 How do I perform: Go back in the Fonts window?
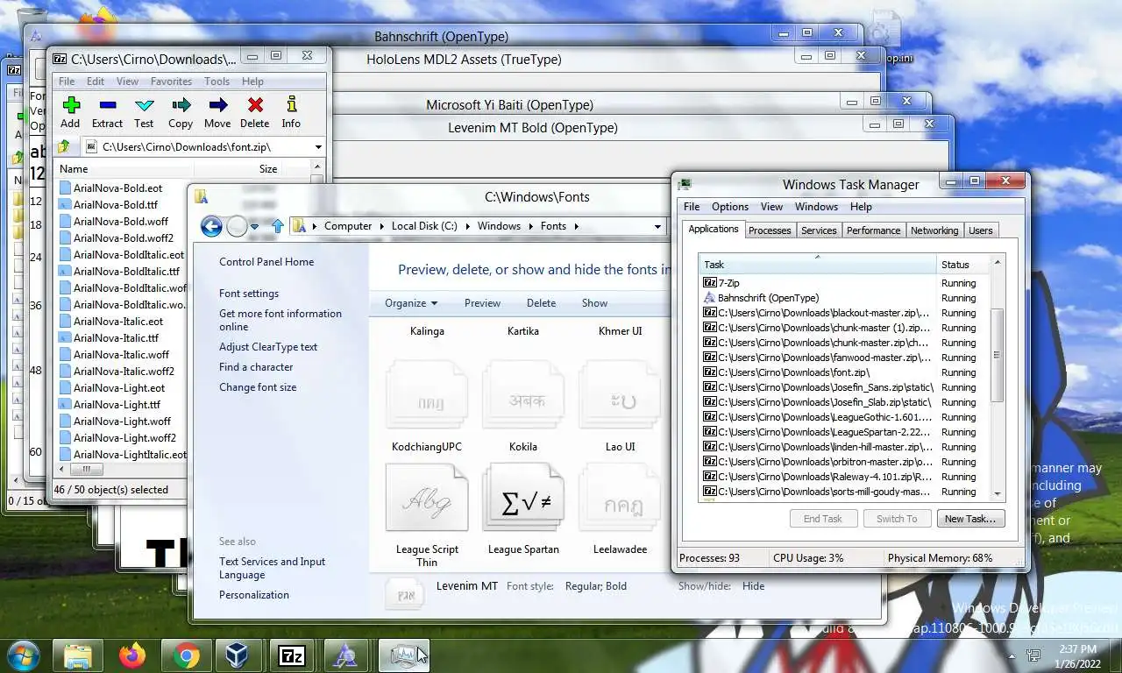click(x=211, y=226)
